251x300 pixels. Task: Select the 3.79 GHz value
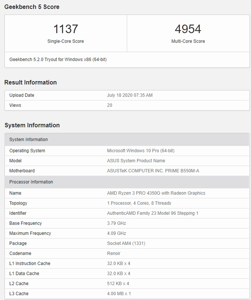tap(117, 223)
